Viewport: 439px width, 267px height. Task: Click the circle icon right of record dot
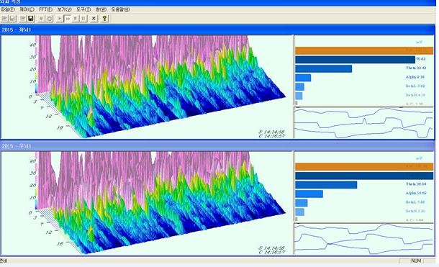click(x=49, y=19)
